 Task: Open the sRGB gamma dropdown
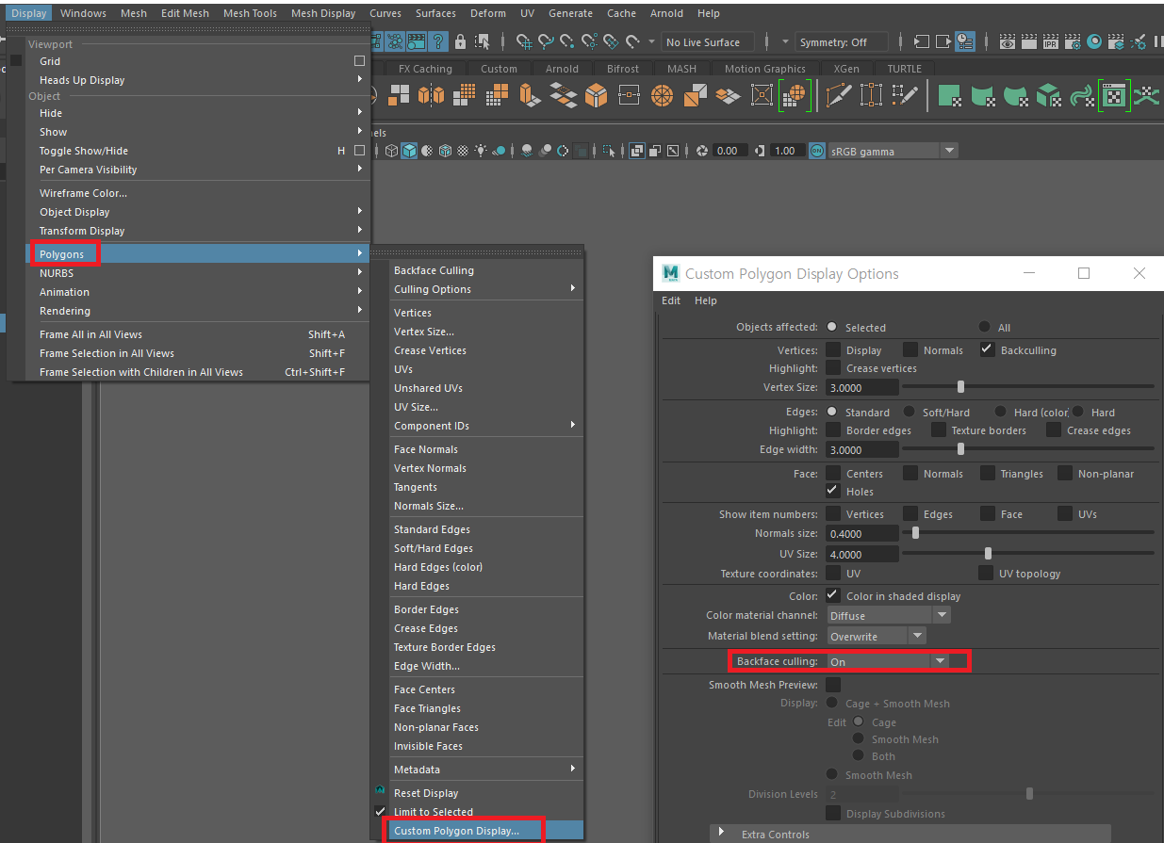click(893, 151)
